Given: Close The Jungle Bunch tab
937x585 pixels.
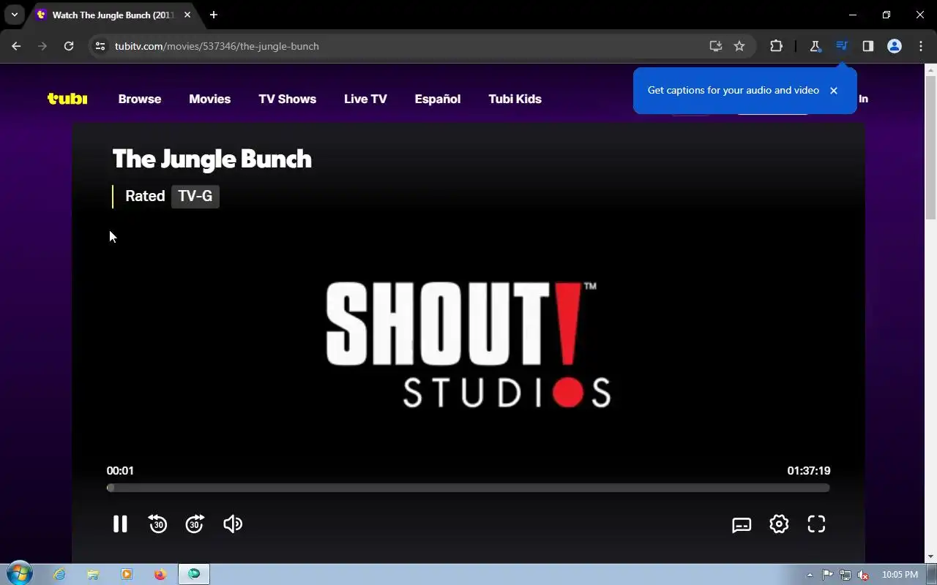Looking at the screenshot, I should click(x=187, y=15).
